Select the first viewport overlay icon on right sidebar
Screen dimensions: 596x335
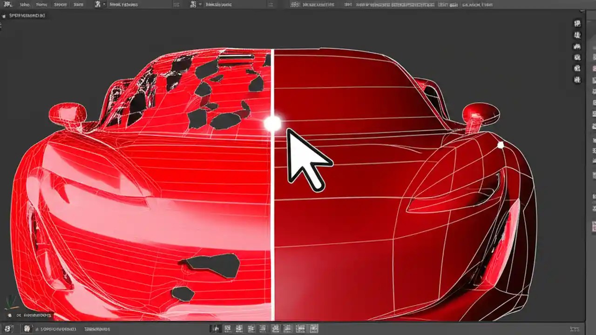tap(577, 22)
